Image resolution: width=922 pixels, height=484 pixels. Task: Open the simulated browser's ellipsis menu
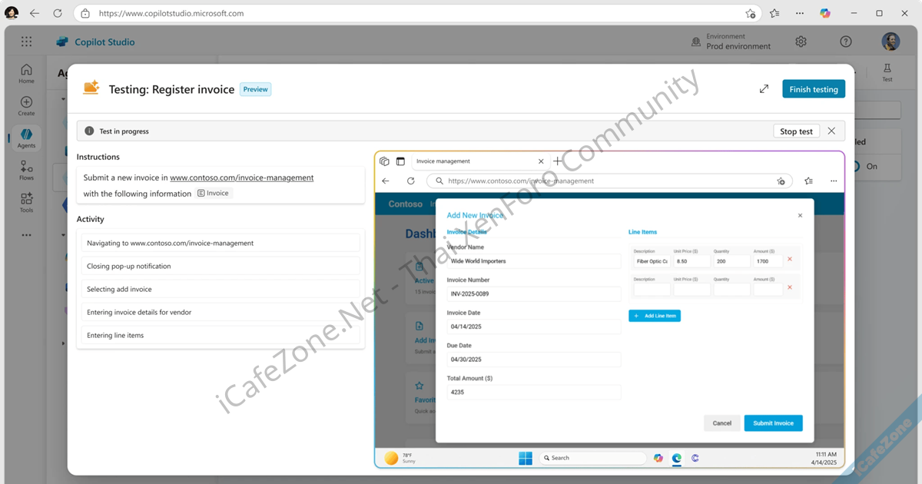(x=834, y=181)
